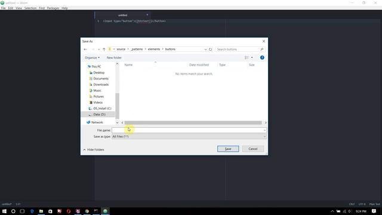Click '_patterns' in the address breadcrumb
Image resolution: width=382 pixels, height=215 pixels.
click(137, 49)
